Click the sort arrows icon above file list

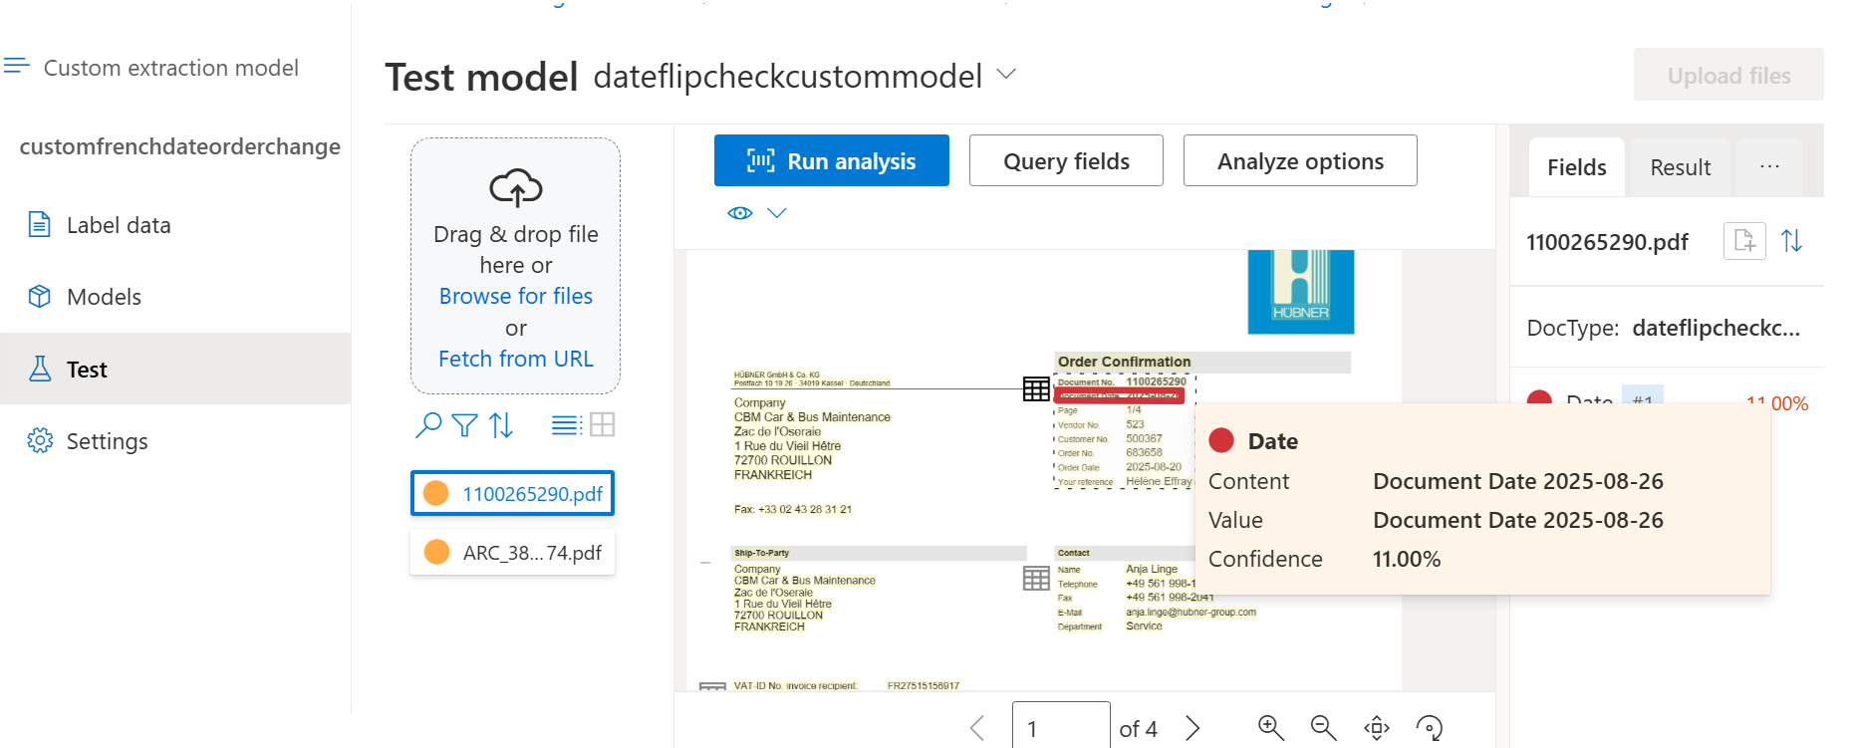501,425
